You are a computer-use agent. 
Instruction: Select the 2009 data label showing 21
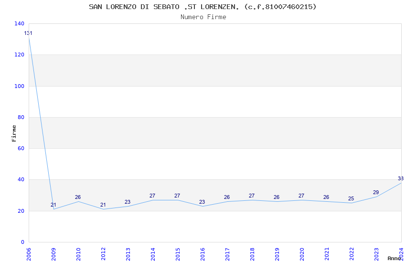point(53,205)
